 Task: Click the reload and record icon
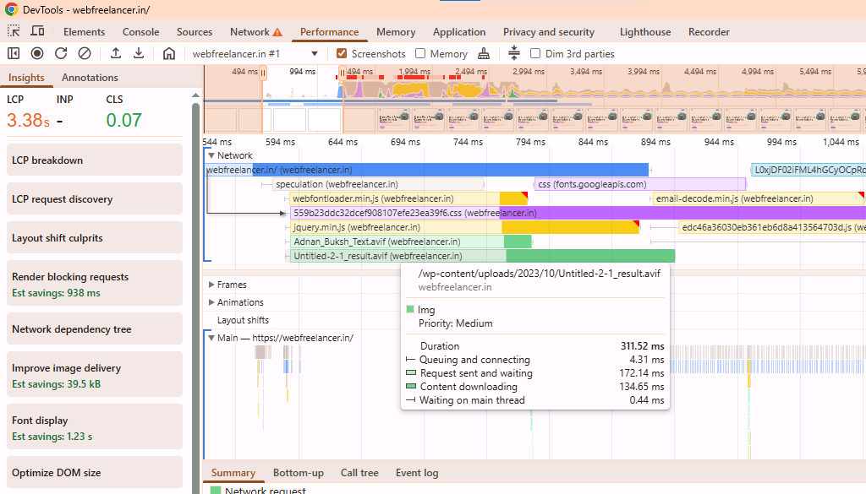pyautogui.click(x=61, y=53)
